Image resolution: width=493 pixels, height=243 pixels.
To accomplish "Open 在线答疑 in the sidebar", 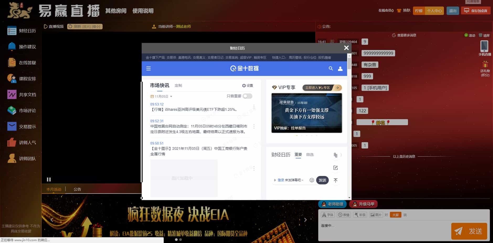I will click(22, 63).
